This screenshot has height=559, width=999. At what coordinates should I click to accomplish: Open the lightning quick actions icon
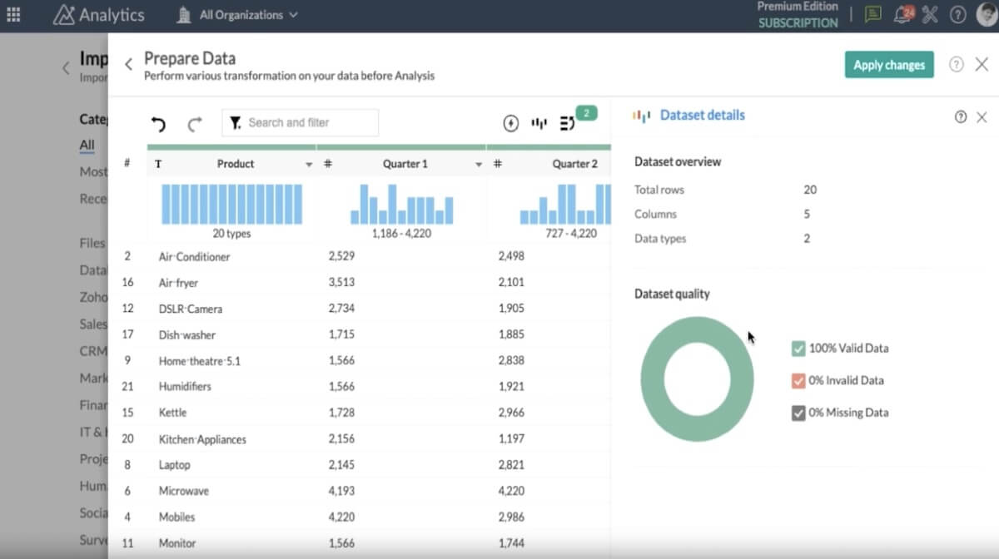[511, 123]
